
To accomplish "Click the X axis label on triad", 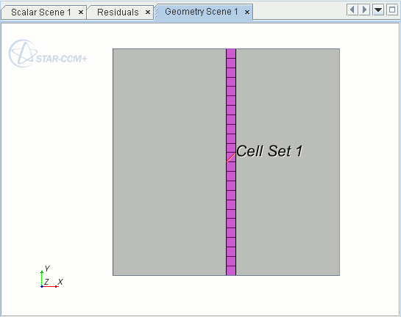I will pos(60,282).
